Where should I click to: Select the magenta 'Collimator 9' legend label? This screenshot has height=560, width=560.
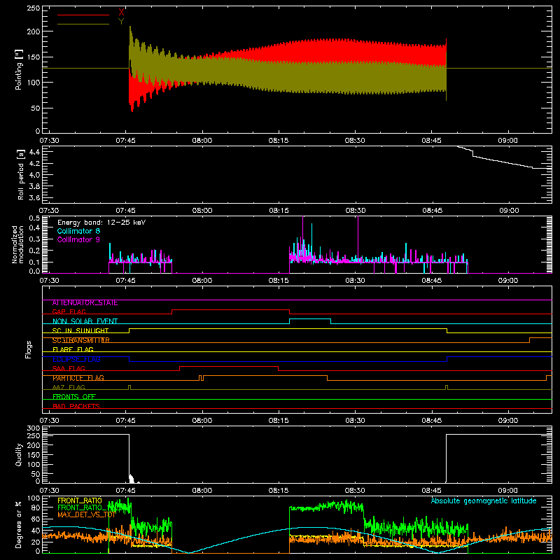[78, 239]
